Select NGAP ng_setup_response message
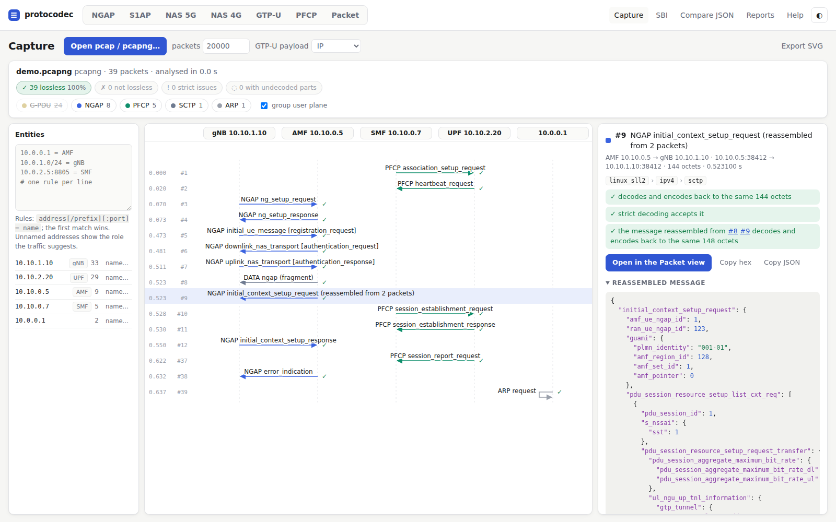Viewport: 836px width, 522px height. (278, 215)
